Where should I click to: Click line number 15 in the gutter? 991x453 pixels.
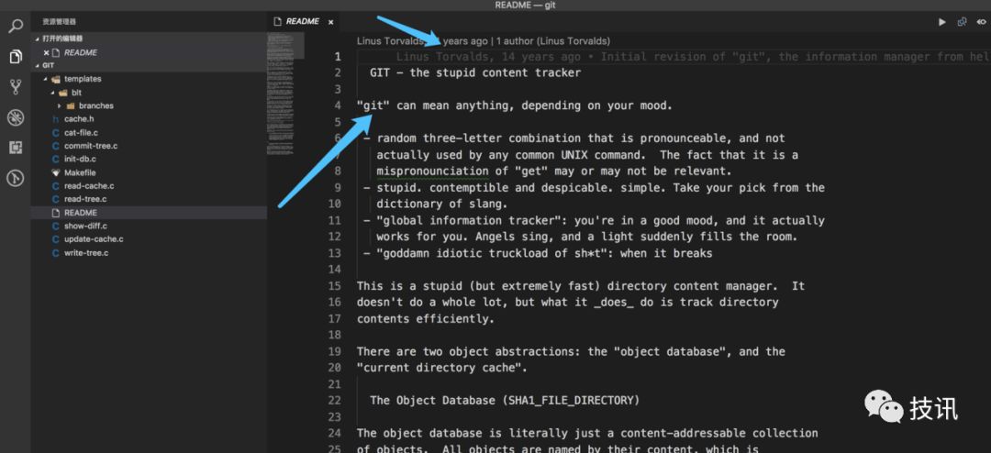(x=334, y=286)
